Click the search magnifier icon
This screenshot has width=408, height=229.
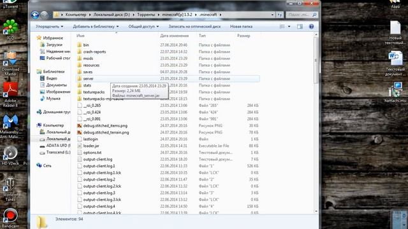(314, 15)
